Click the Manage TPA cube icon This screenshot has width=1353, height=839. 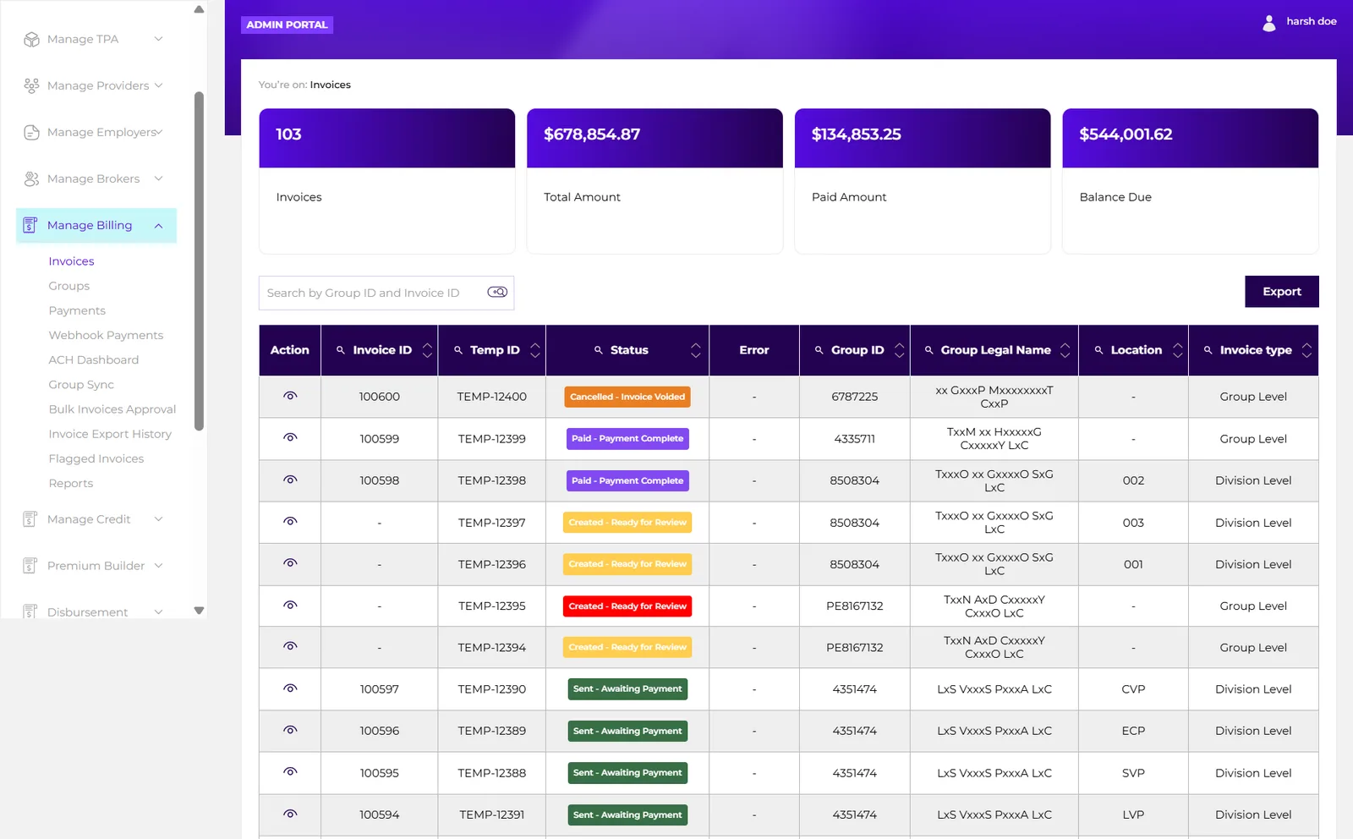point(31,39)
